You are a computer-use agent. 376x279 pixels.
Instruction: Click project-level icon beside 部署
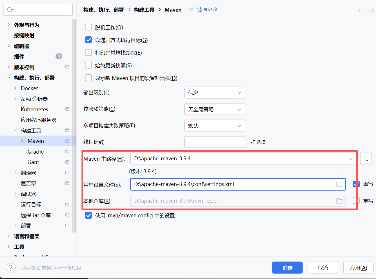67,225
